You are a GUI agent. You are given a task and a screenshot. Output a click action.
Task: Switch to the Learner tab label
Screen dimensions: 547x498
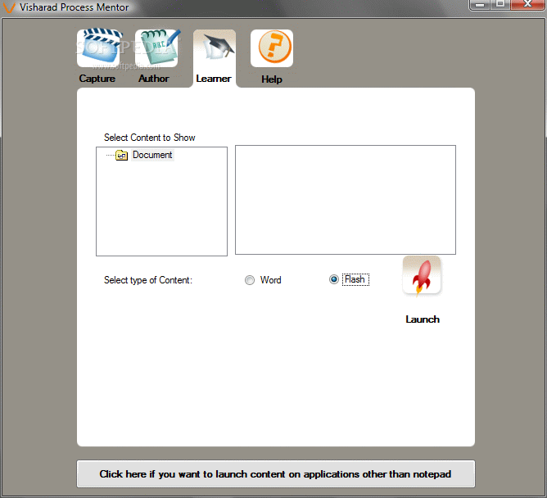214,79
